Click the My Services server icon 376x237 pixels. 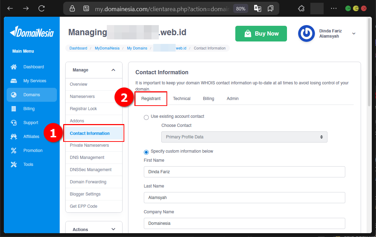pos(14,81)
